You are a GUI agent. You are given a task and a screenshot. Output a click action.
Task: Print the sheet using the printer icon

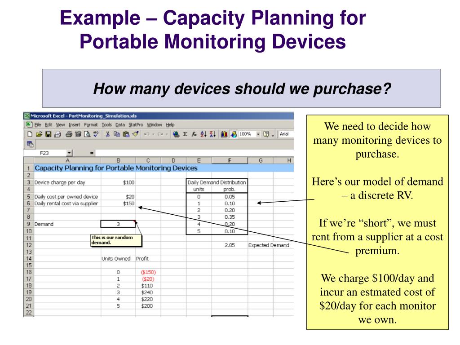pyautogui.click(x=69, y=134)
